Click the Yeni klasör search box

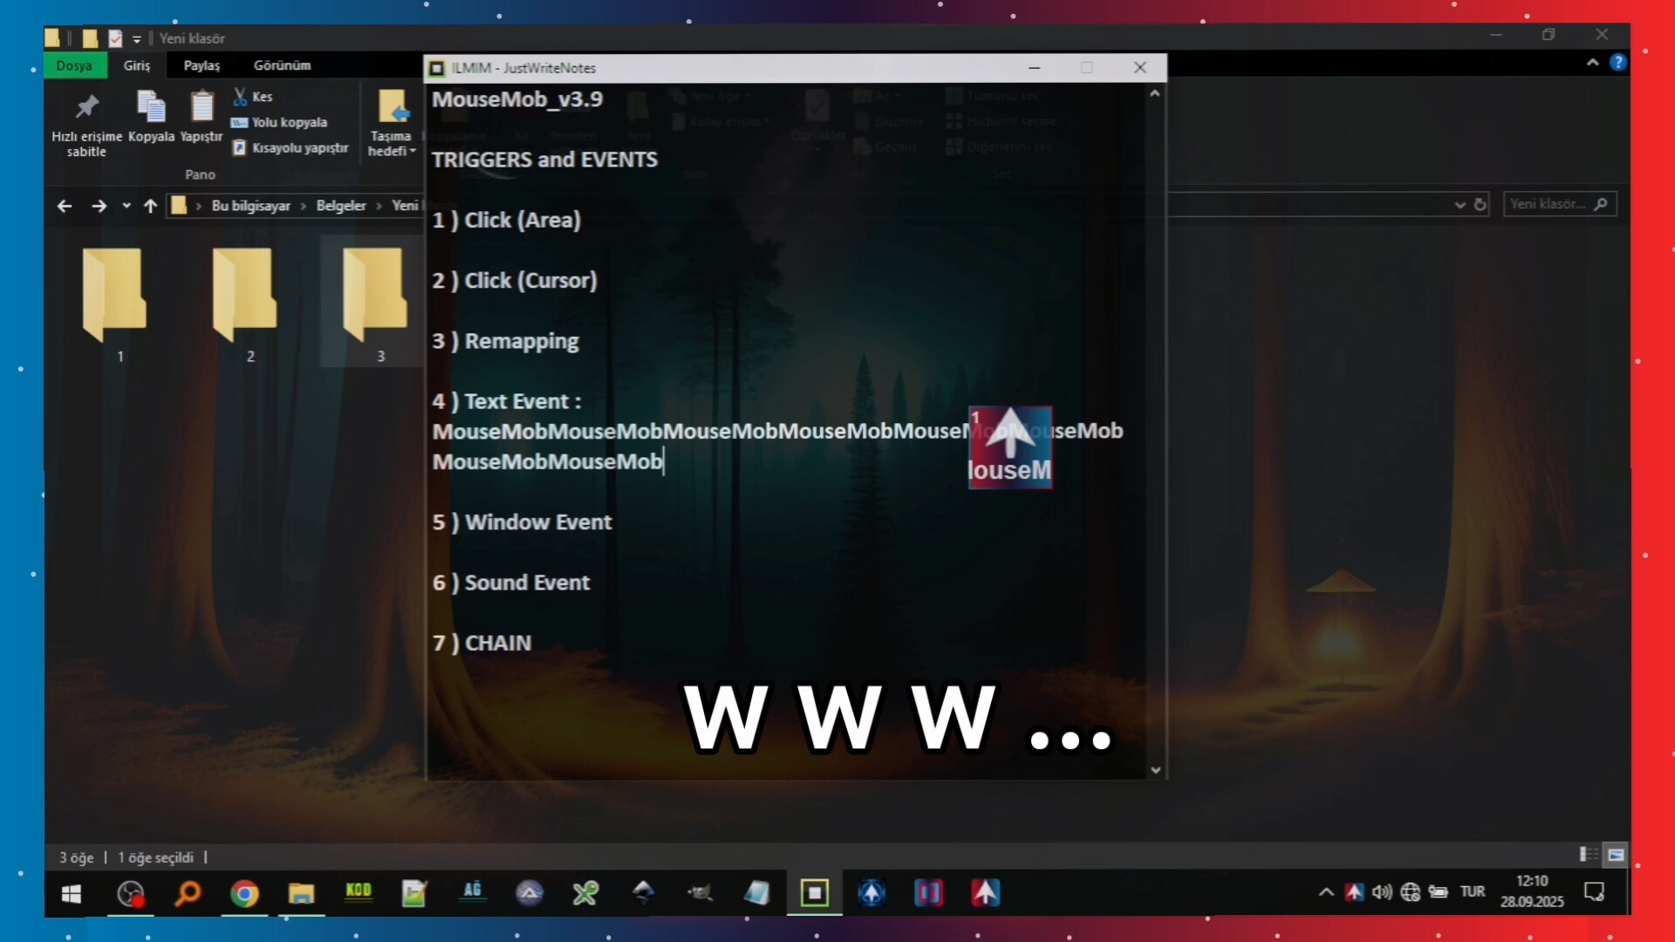point(1549,204)
